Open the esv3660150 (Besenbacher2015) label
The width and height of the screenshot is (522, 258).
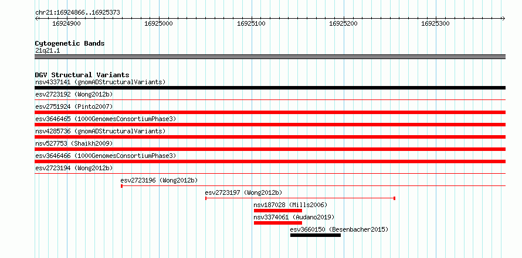pos(339,229)
